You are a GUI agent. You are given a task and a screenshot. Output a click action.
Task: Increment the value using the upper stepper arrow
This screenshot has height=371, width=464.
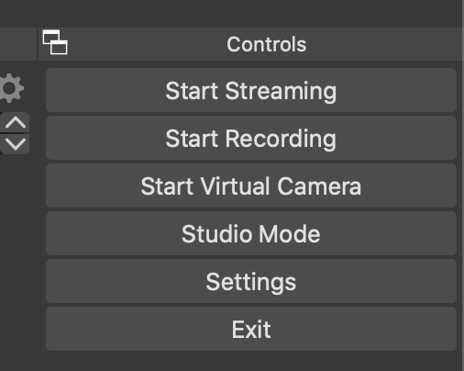[15, 122]
